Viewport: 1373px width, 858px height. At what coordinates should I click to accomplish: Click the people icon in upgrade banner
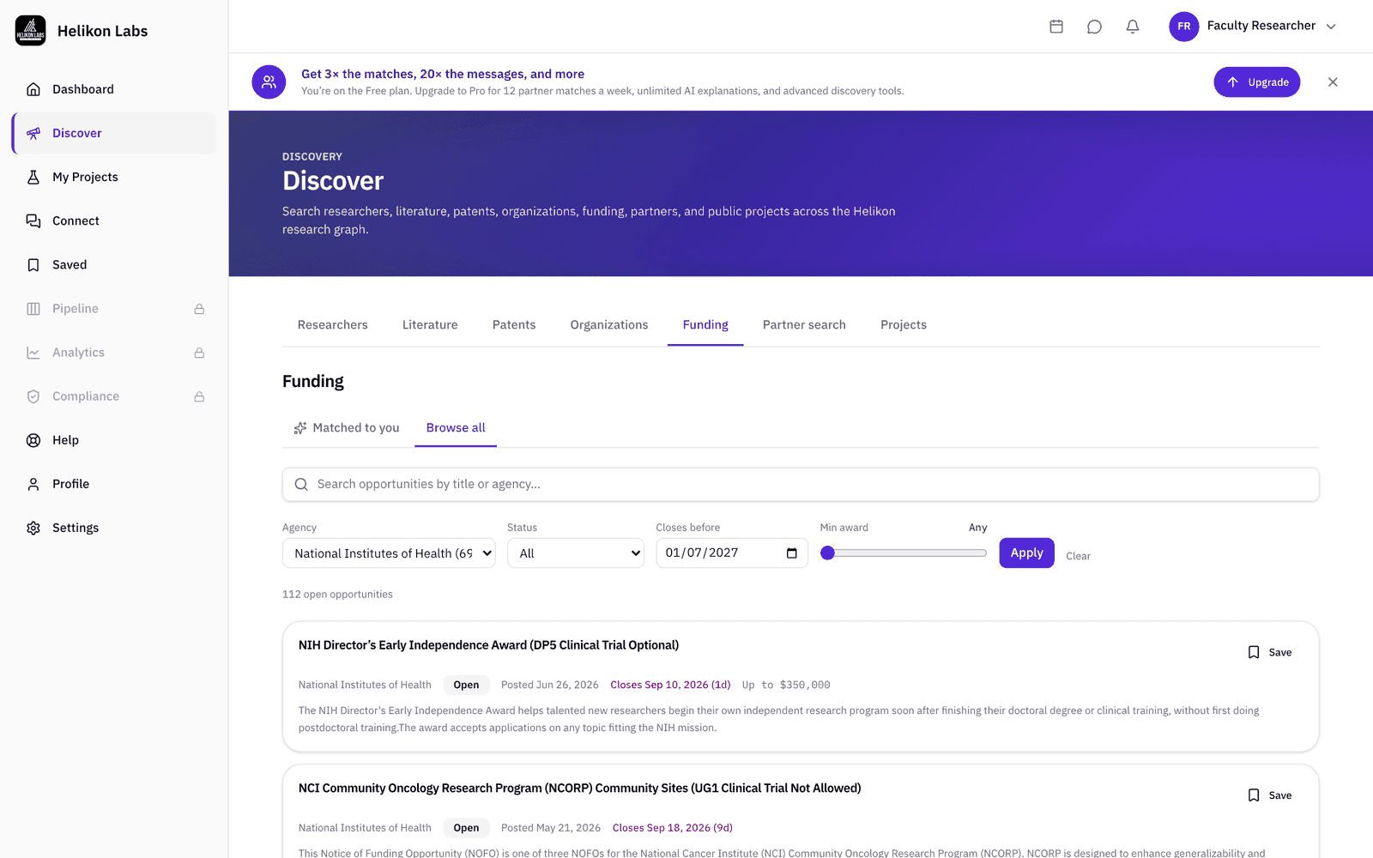tap(269, 82)
